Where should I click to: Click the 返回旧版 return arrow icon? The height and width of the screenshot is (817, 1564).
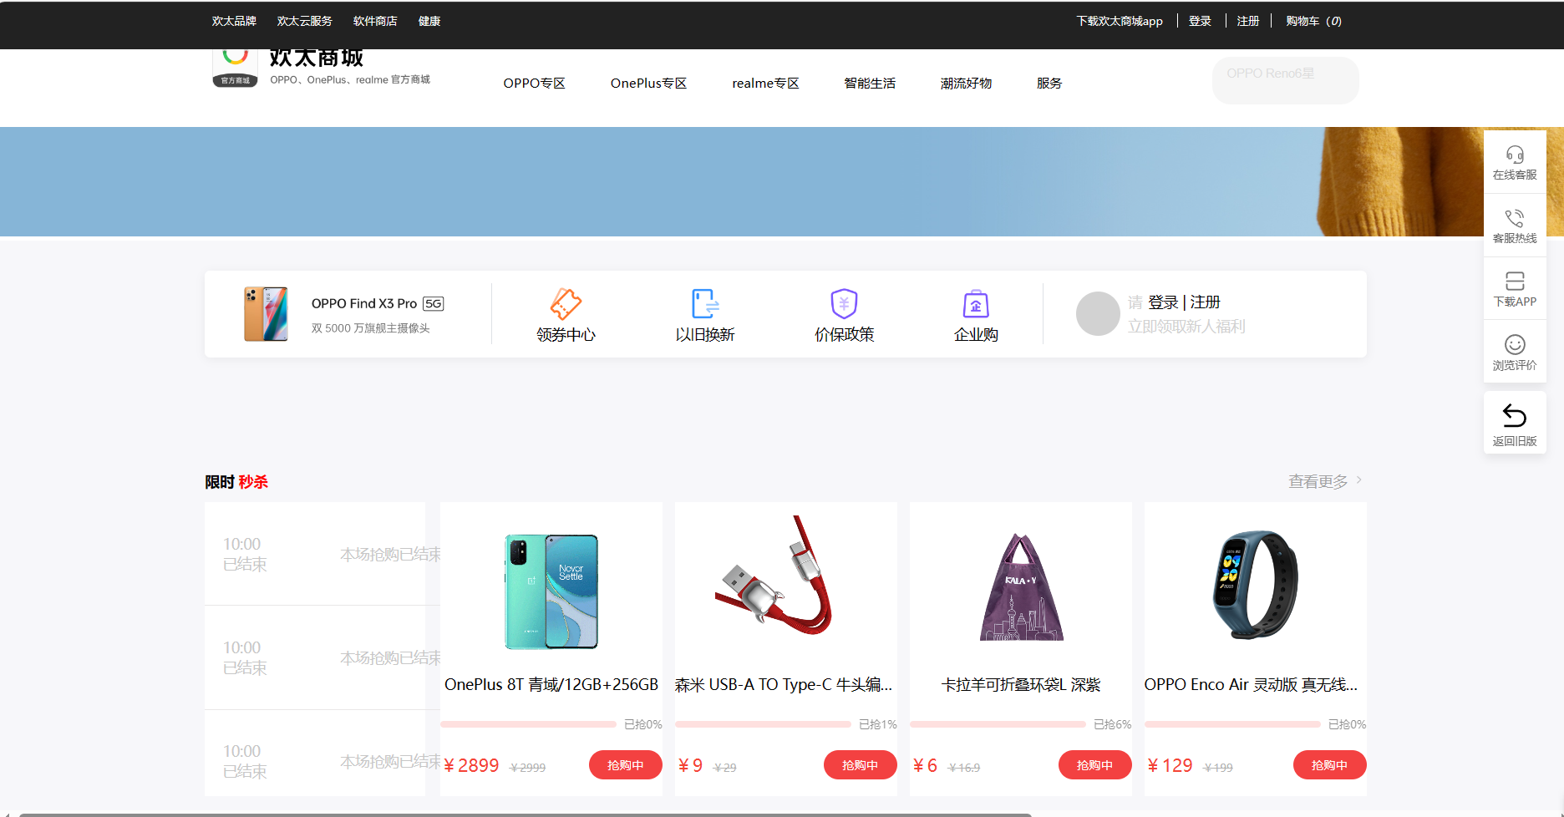pyautogui.click(x=1515, y=415)
